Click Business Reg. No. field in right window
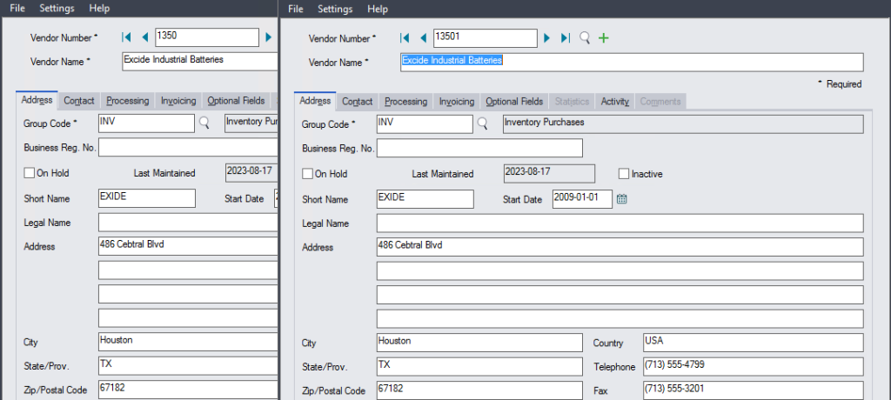The width and height of the screenshot is (891, 400). pyautogui.click(x=479, y=148)
